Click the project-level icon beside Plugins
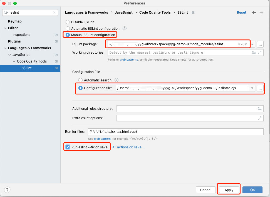The height and width of the screenshot is (197, 270). click(x=56, y=41)
